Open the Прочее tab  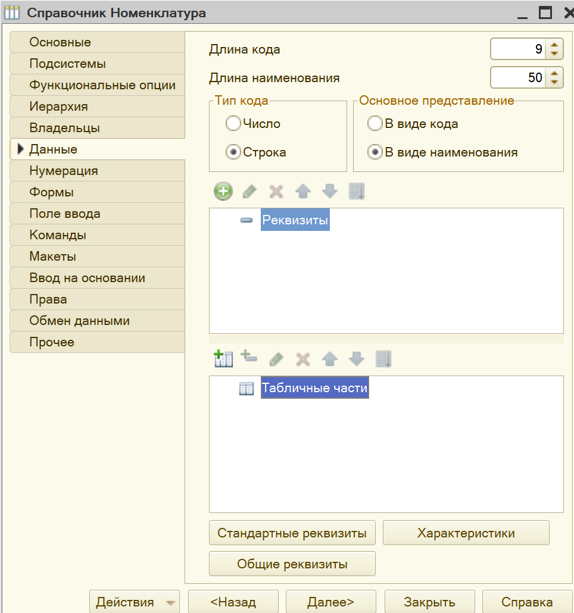click(x=98, y=342)
